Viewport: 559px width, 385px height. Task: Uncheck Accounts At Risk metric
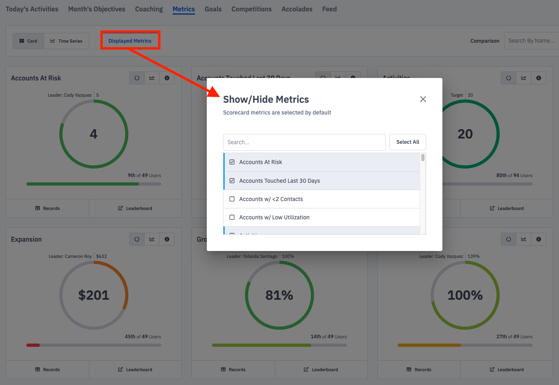click(x=232, y=162)
